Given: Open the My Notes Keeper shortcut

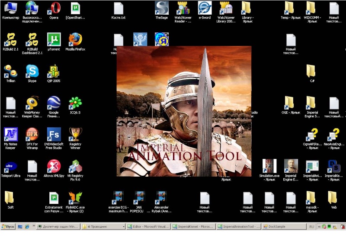Looking at the screenshot, I should 10,139.
